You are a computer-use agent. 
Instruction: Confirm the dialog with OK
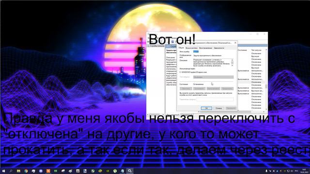point(206,108)
